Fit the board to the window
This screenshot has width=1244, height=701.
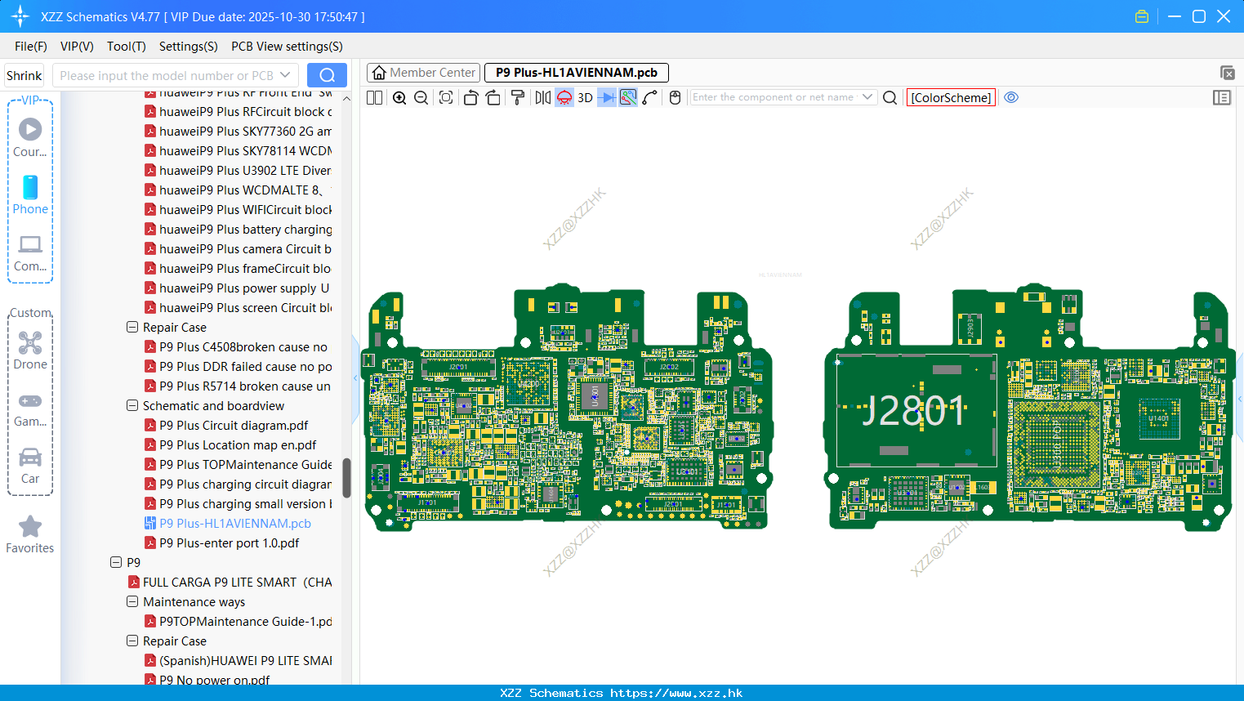446,98
